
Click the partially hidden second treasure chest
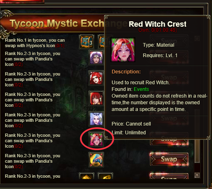tap(101, 42)
